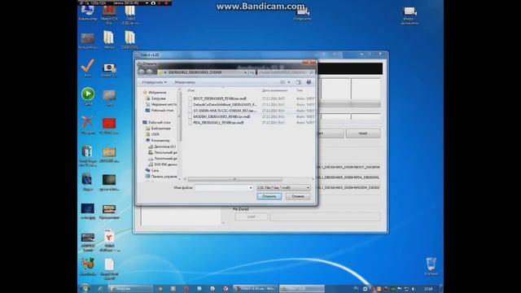The image size is (521, 293).
Task: Click the Odin3 message log box
Action: pyautogui.click(x=181, y=216)
